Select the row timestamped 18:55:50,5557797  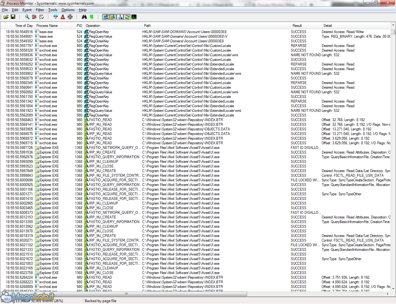coord(196,46)
